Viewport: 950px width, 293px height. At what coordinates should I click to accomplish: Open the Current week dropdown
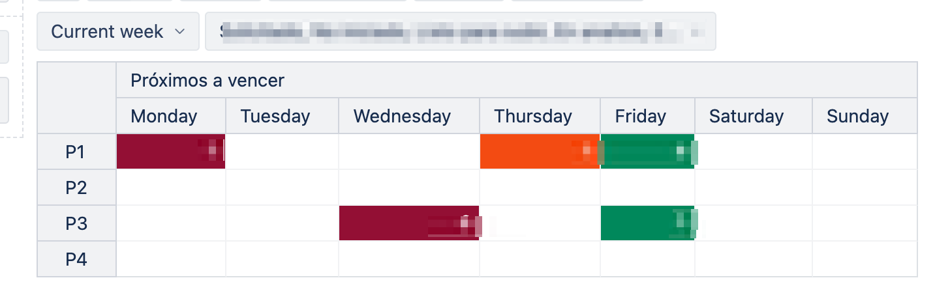[x=118, y=31]
